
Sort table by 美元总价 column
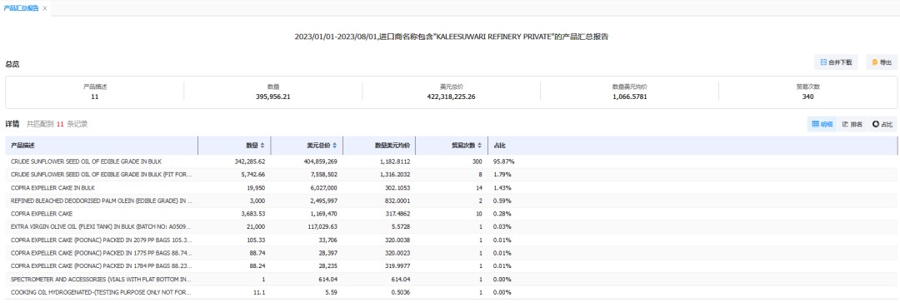(335, 146)
